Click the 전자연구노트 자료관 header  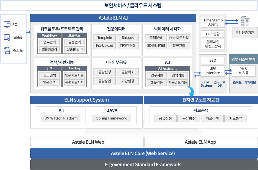[x=201, y=100]
